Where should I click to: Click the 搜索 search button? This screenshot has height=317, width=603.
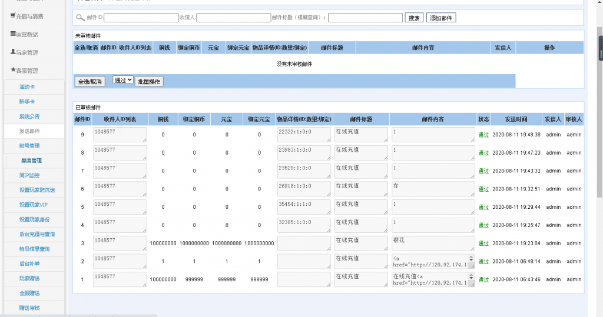tap(414, 18)
